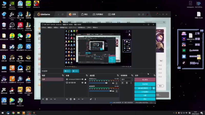Mute the desktop audio channel

point(113,91)
